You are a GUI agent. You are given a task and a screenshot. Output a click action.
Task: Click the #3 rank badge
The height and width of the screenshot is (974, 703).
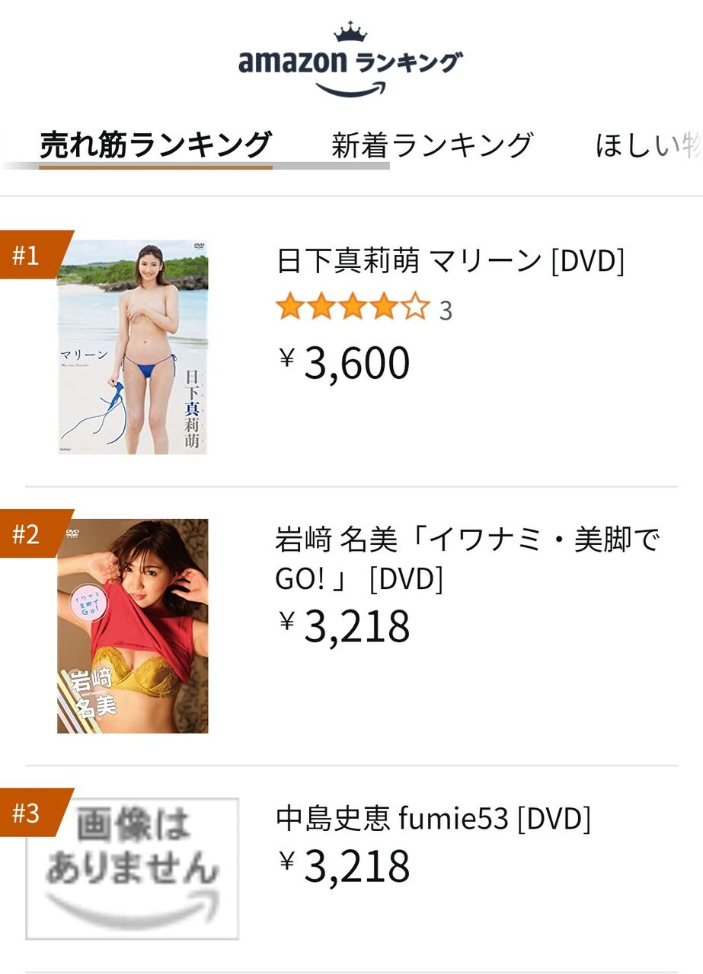31,813
